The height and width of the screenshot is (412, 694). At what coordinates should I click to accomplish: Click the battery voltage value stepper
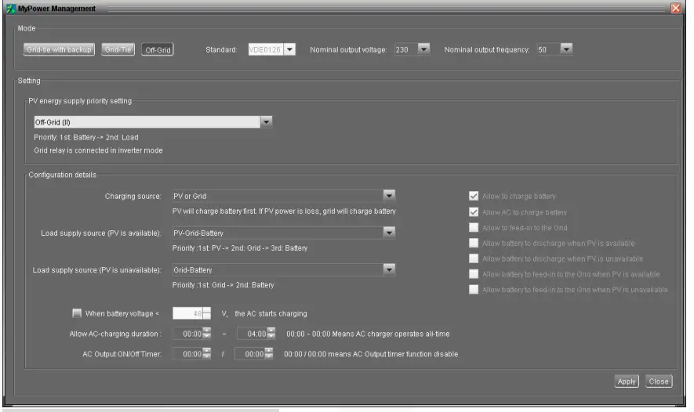(207, 313)
